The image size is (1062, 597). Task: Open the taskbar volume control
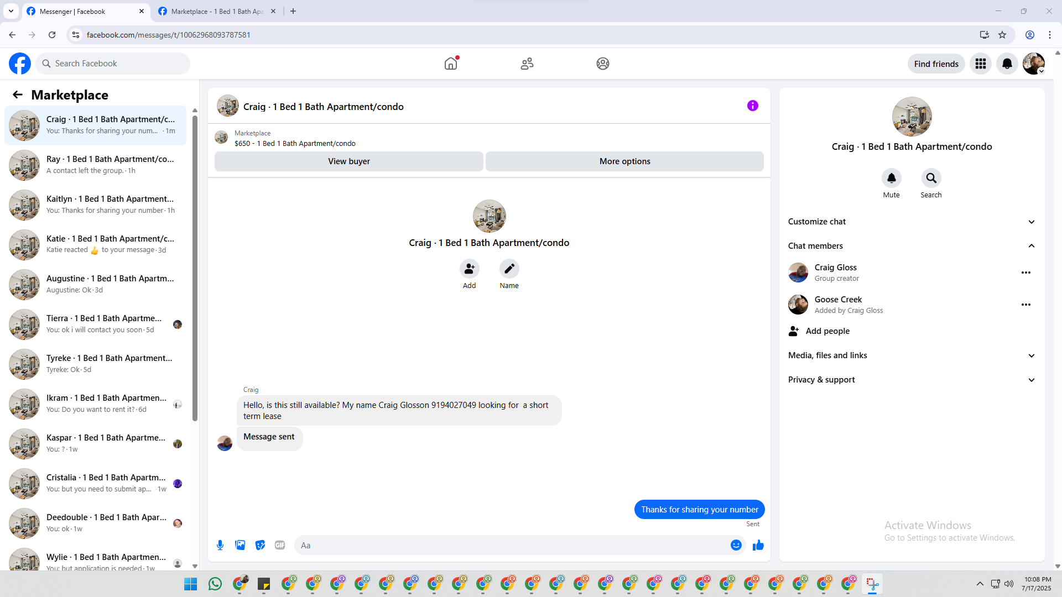click(x=1009, y=584)
